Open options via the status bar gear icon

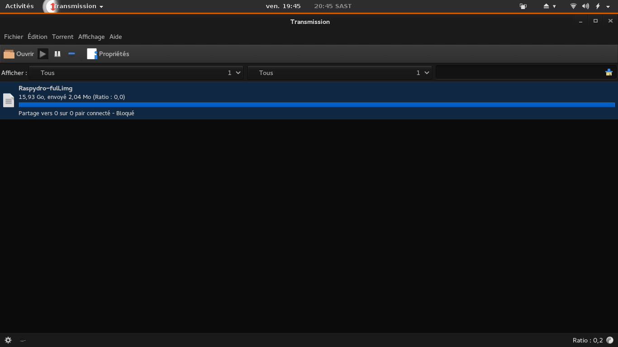[8, 340]
